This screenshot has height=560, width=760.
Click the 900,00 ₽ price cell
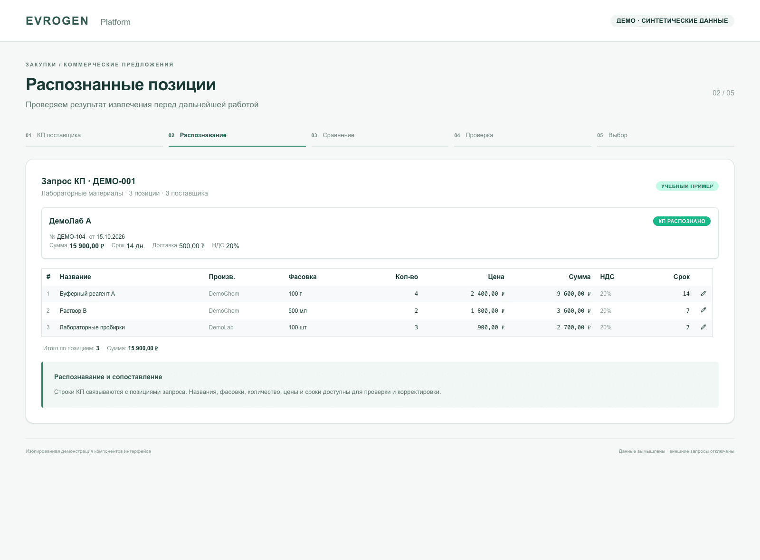491,327
